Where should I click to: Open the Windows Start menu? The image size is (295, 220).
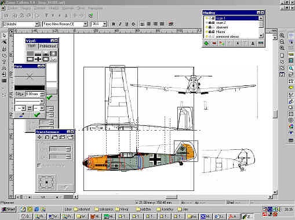(x=8, y=210)
